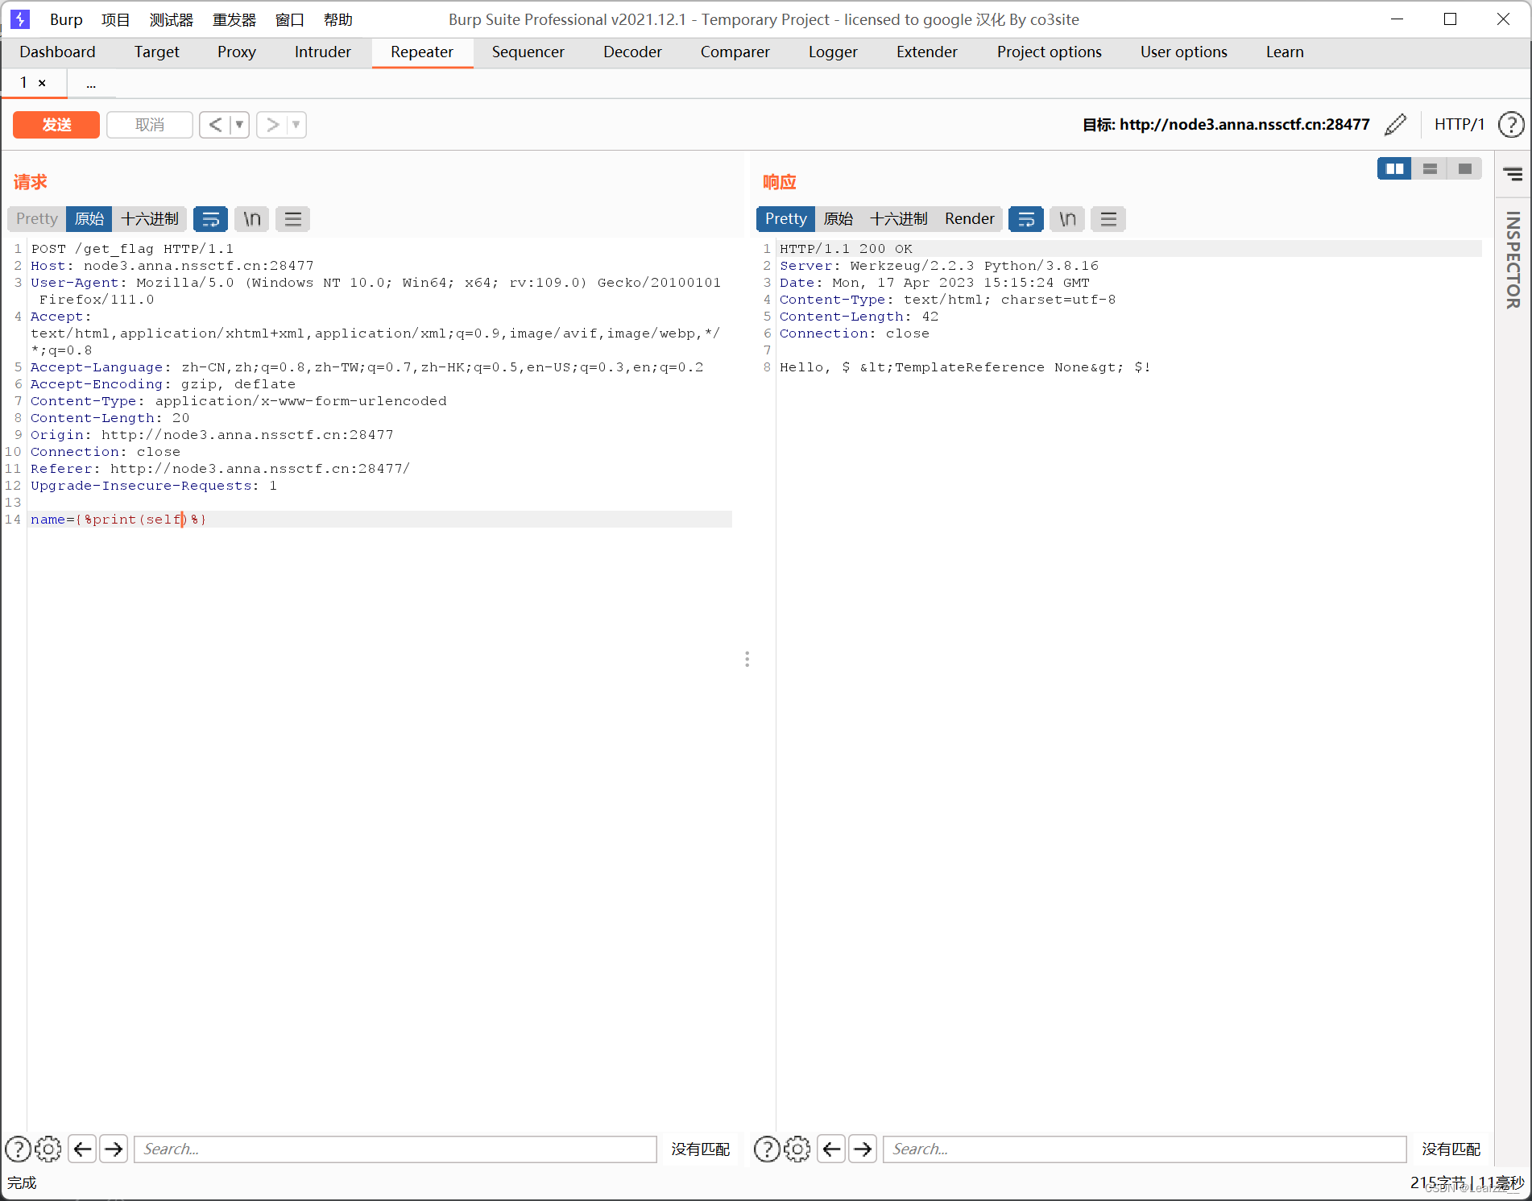Enable Pretty formatting for the request
Image resolution: width=1532 pixels, height=1201 pixels.
pyautogui.click(x=35, y=218)
